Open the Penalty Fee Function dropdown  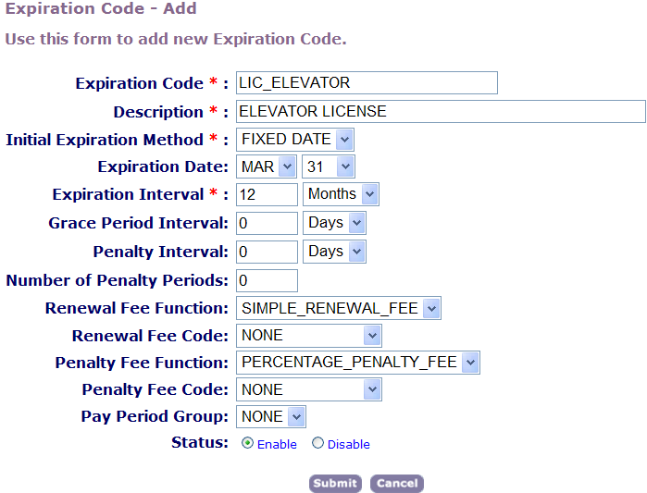click(x=358, y=363)
